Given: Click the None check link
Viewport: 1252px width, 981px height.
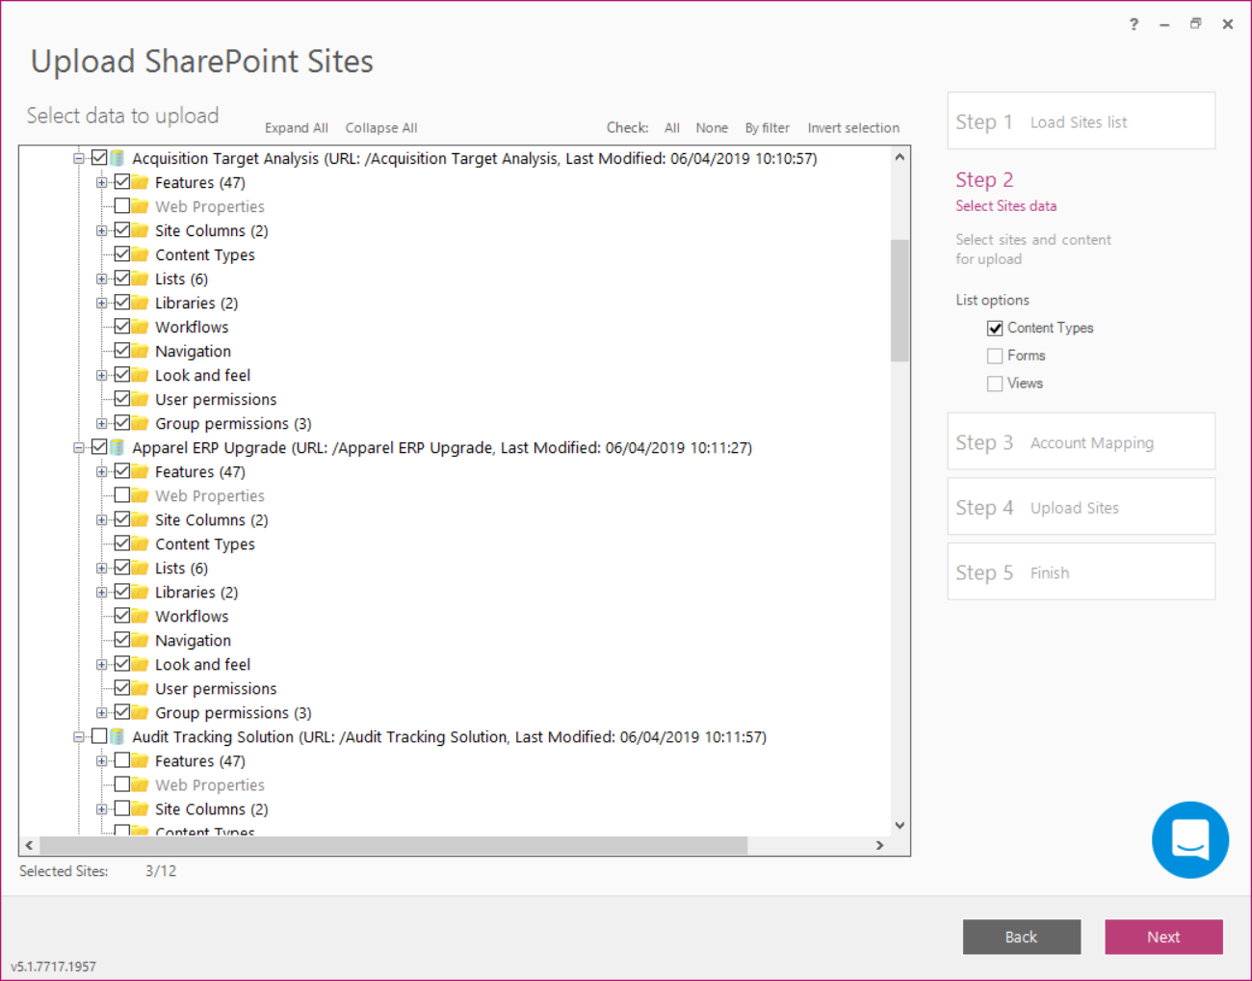Looking at the screenshot, I should (x=712, y=128).
